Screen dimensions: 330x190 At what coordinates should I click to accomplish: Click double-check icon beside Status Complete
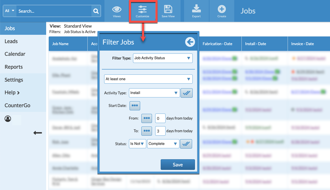tap(186, 144)
